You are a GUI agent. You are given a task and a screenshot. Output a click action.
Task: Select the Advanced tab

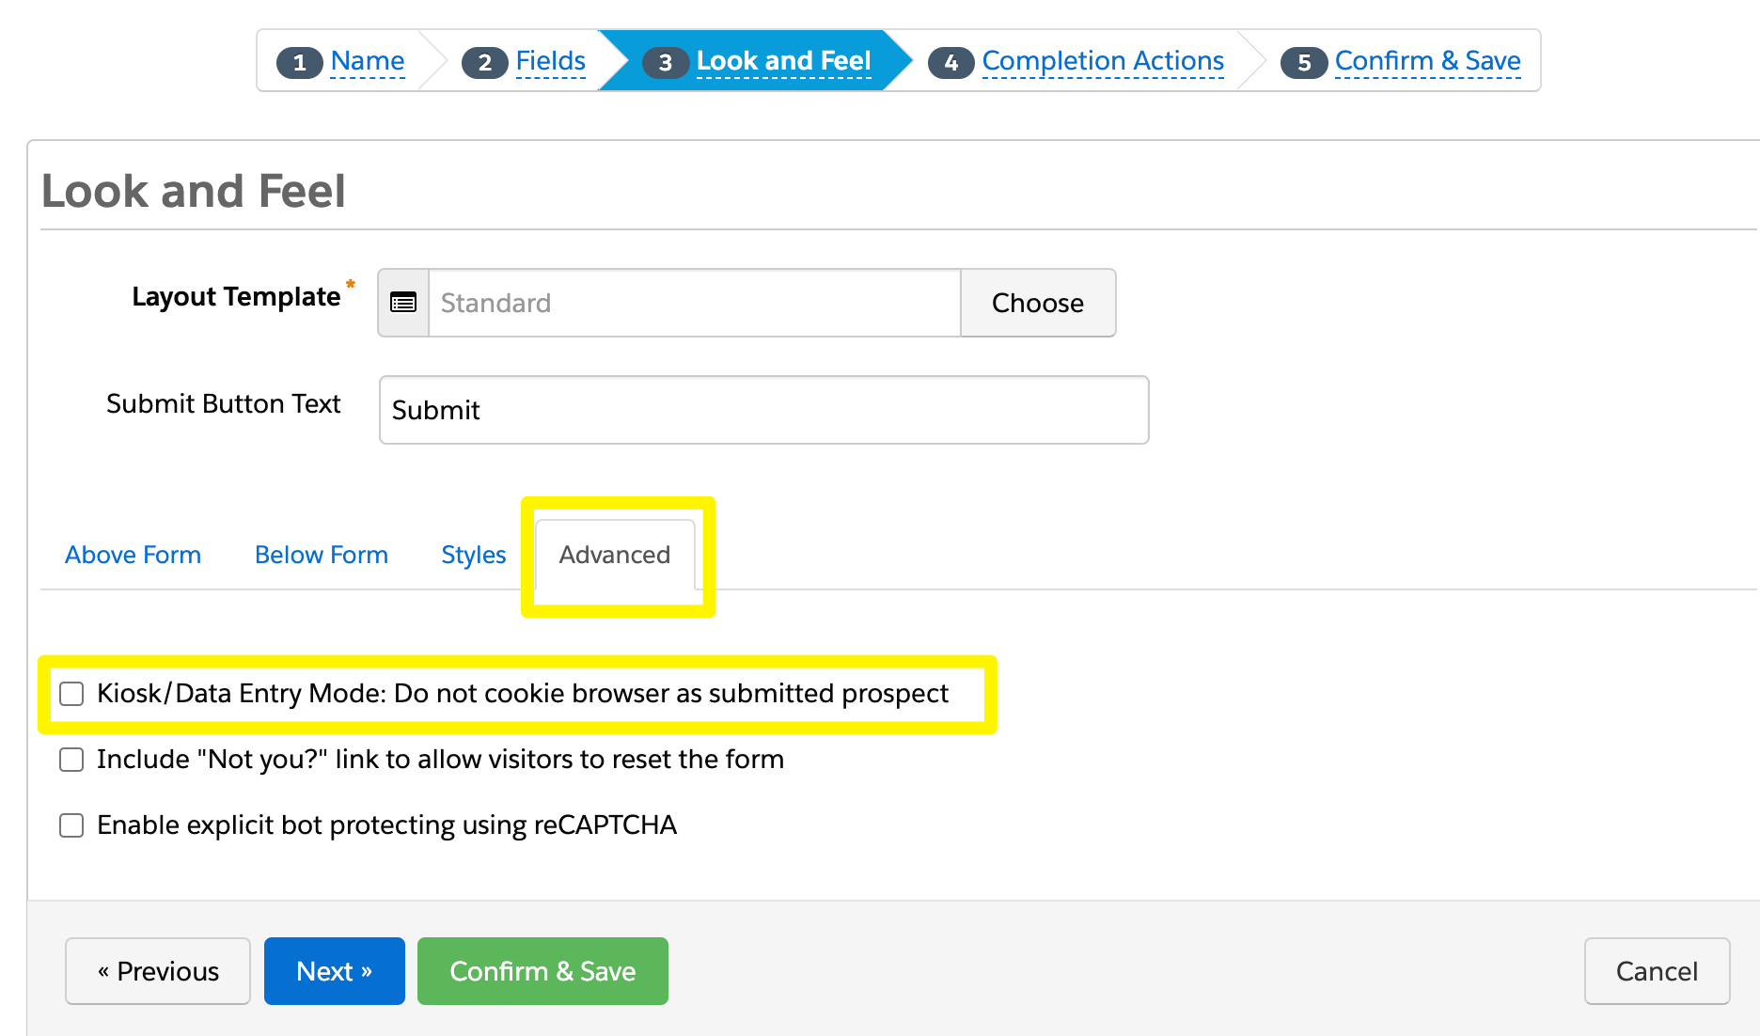coord(615,555)
